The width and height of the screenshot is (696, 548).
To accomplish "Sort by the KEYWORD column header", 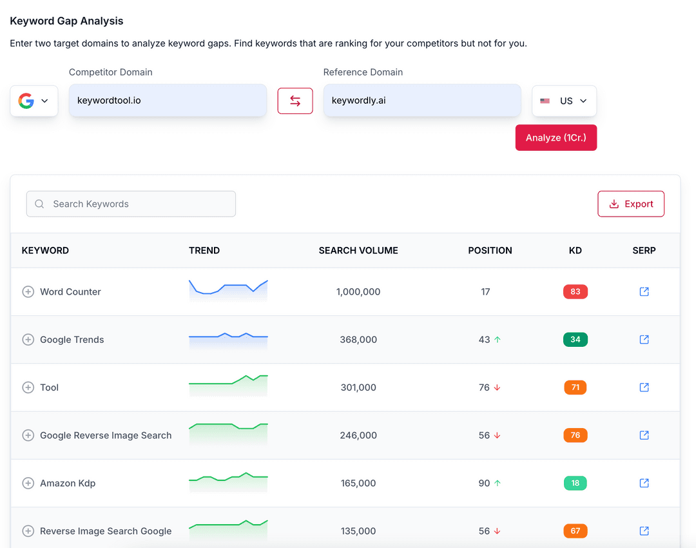I will 45,250.
